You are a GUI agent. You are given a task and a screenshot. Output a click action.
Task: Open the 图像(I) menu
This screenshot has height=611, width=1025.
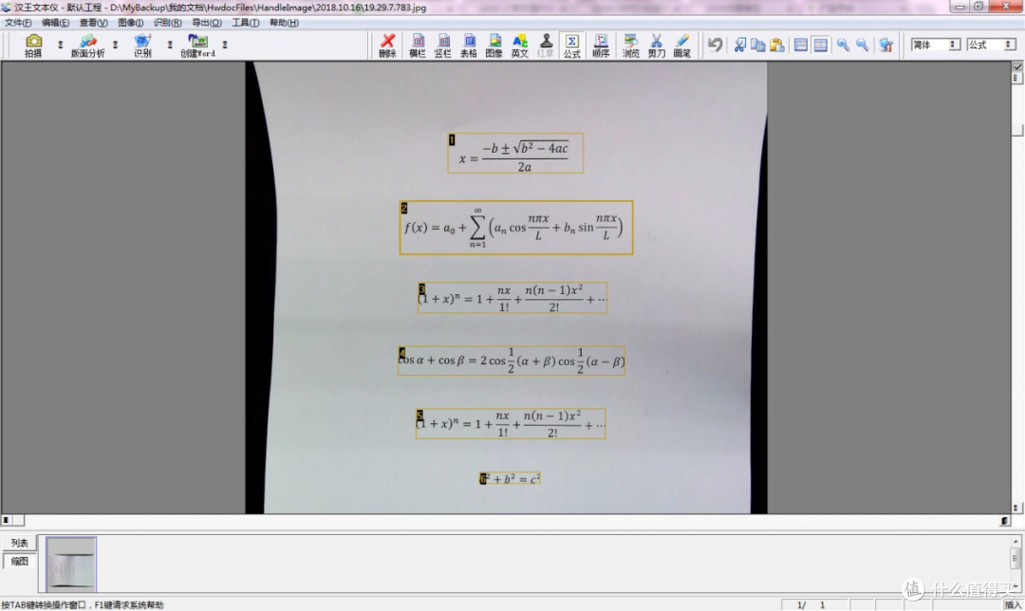click(131, 23)
